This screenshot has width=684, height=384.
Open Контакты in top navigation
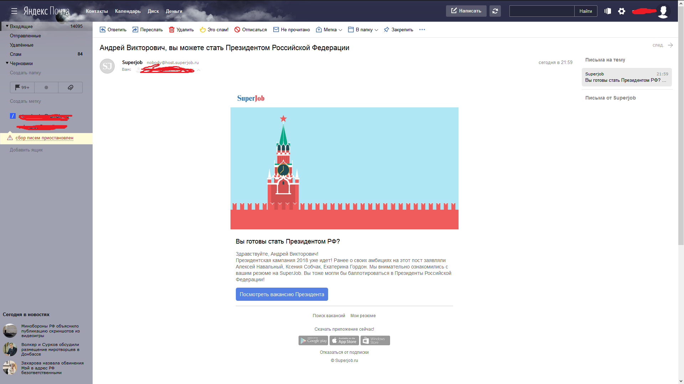[x=97, y=11]
